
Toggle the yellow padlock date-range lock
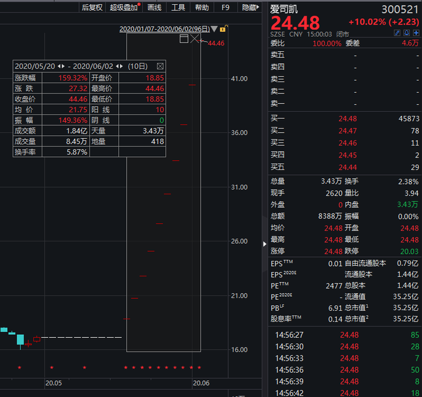point(224,28)
